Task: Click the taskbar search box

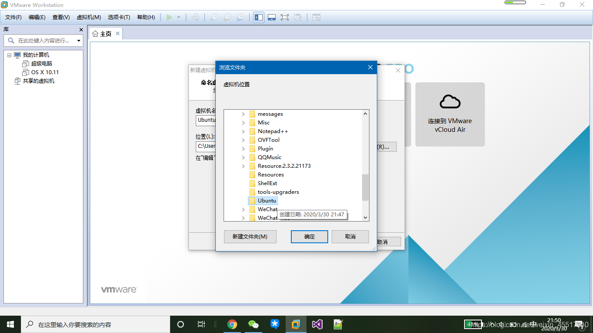Action: click(x=96, y=324)
